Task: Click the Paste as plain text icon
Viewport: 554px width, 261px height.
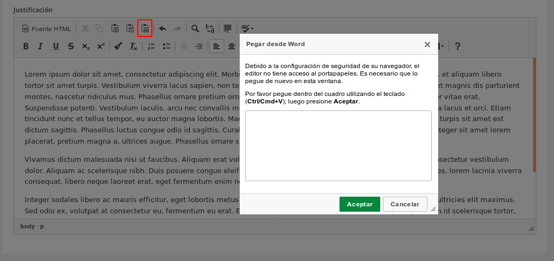Action: [130, 28]
